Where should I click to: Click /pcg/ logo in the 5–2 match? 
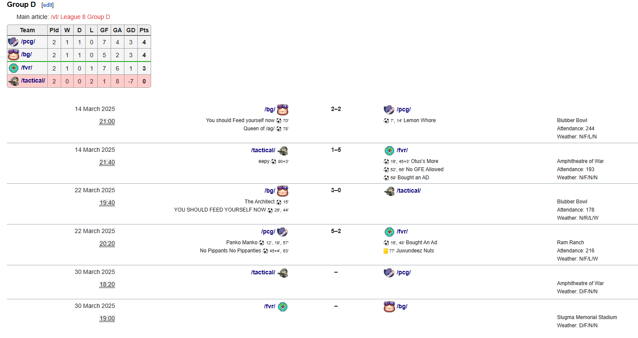(x=282, y=232)
